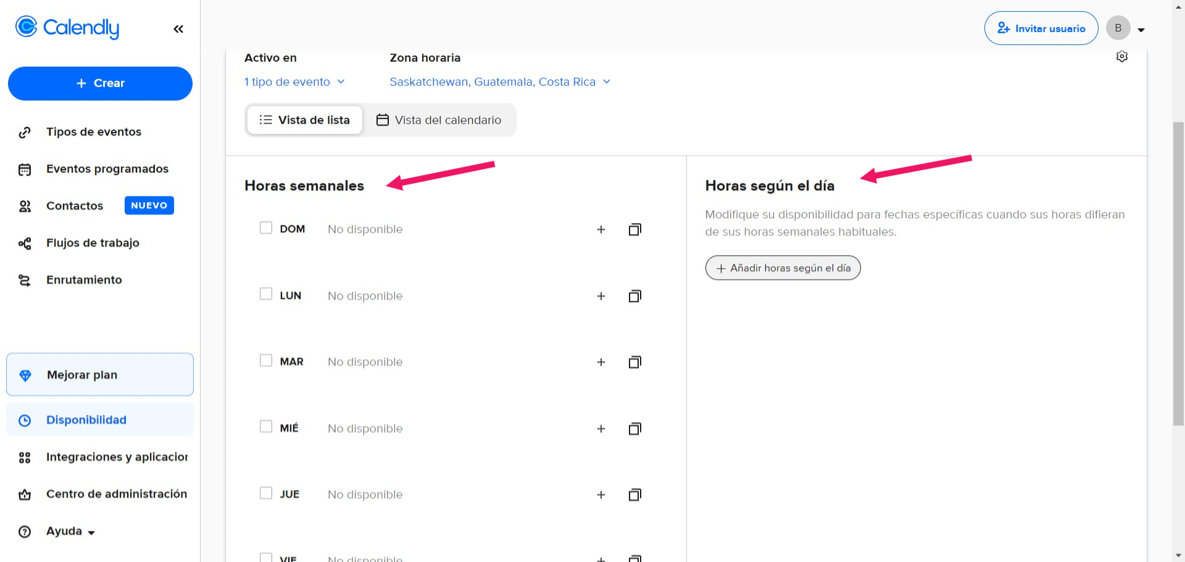Click the Calendly logo
The width and height of the screenshot is (1185, 562).
tap(67, 27)
